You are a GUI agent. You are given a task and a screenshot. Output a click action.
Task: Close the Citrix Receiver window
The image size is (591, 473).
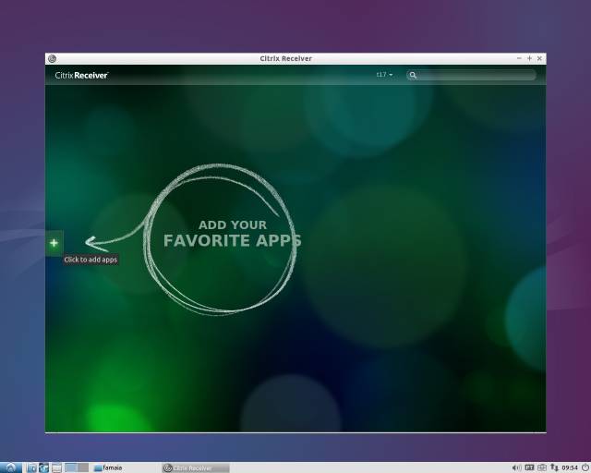539,58
